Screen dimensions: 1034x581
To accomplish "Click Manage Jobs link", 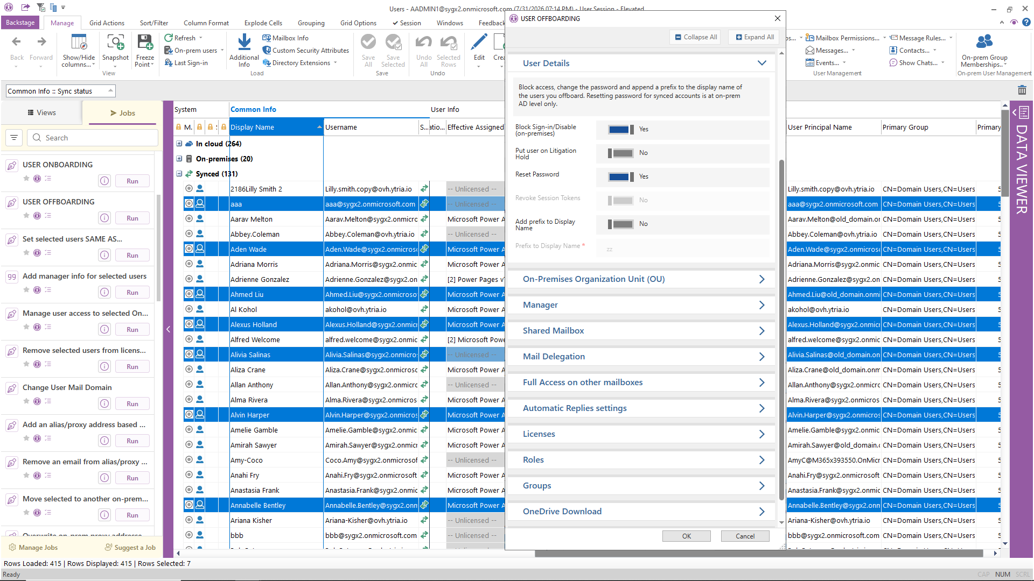I will point(33,548).
